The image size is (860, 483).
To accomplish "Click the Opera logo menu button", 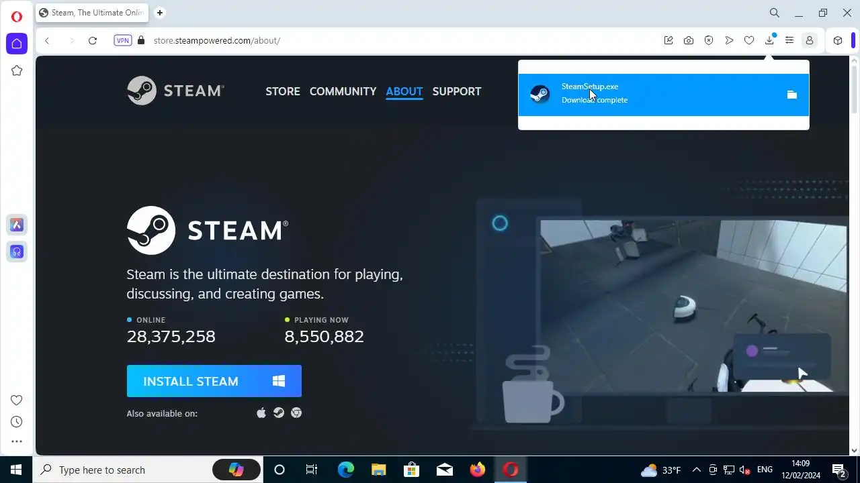I will point(17,17).
